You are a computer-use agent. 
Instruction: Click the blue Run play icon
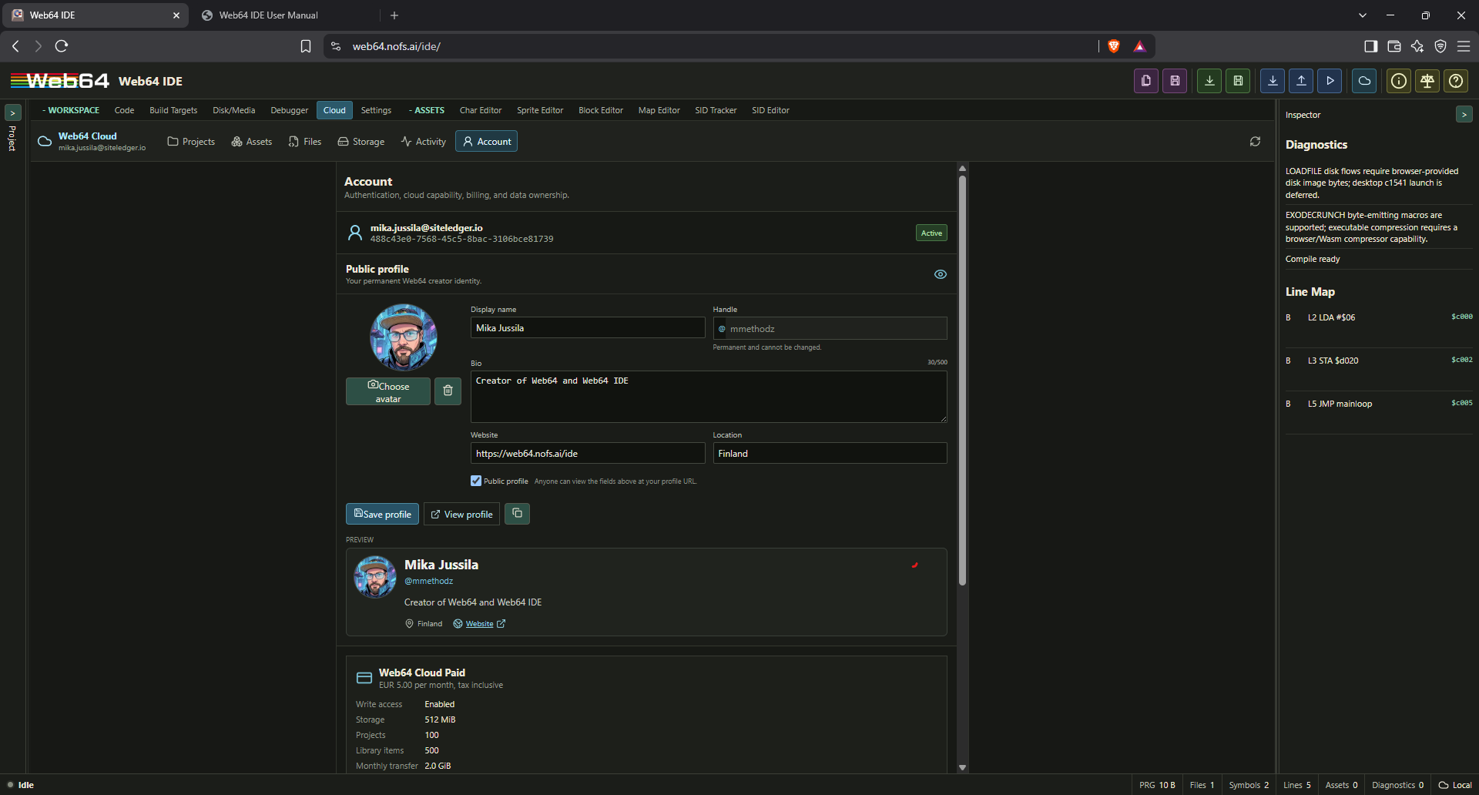[x=1330, y=81]
